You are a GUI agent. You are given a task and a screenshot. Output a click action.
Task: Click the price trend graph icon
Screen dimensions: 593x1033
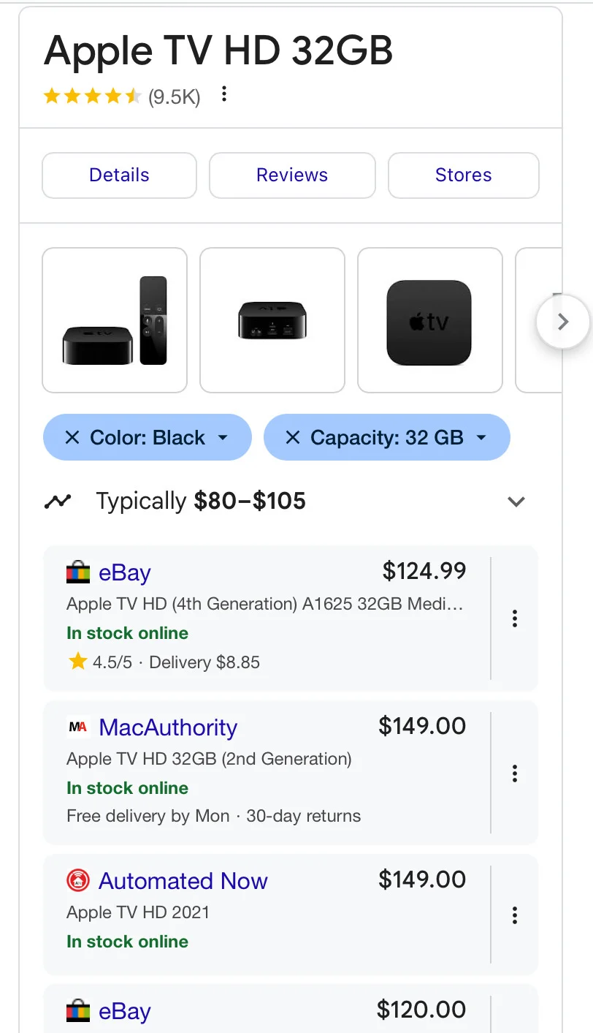coord(58,502)
